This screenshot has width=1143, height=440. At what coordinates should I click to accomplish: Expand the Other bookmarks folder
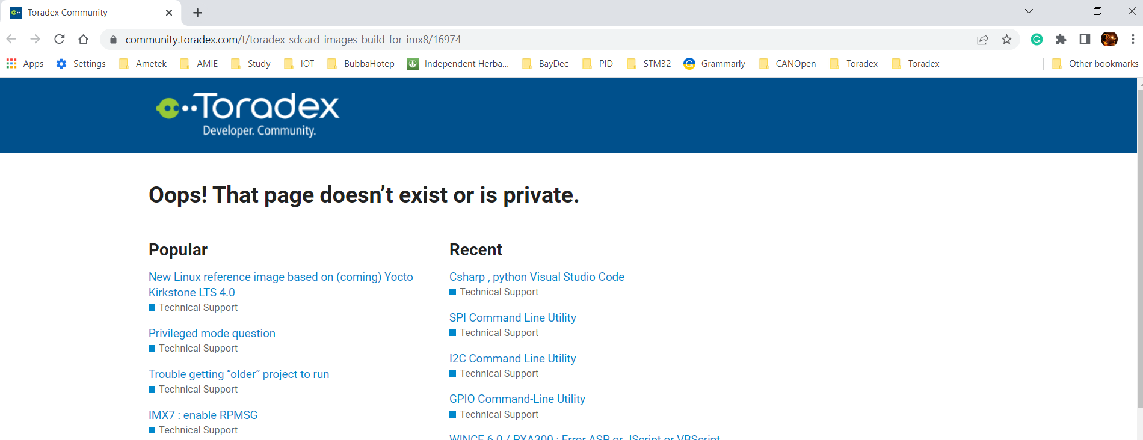[1095, 64]
